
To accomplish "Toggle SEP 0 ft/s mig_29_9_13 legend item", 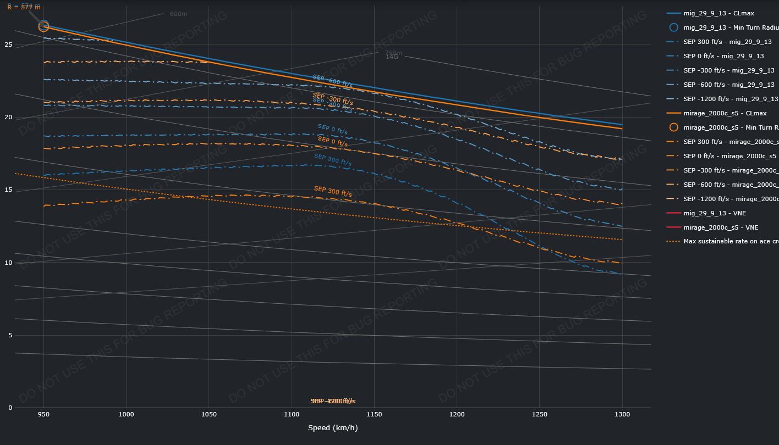I will click(723, 56).
